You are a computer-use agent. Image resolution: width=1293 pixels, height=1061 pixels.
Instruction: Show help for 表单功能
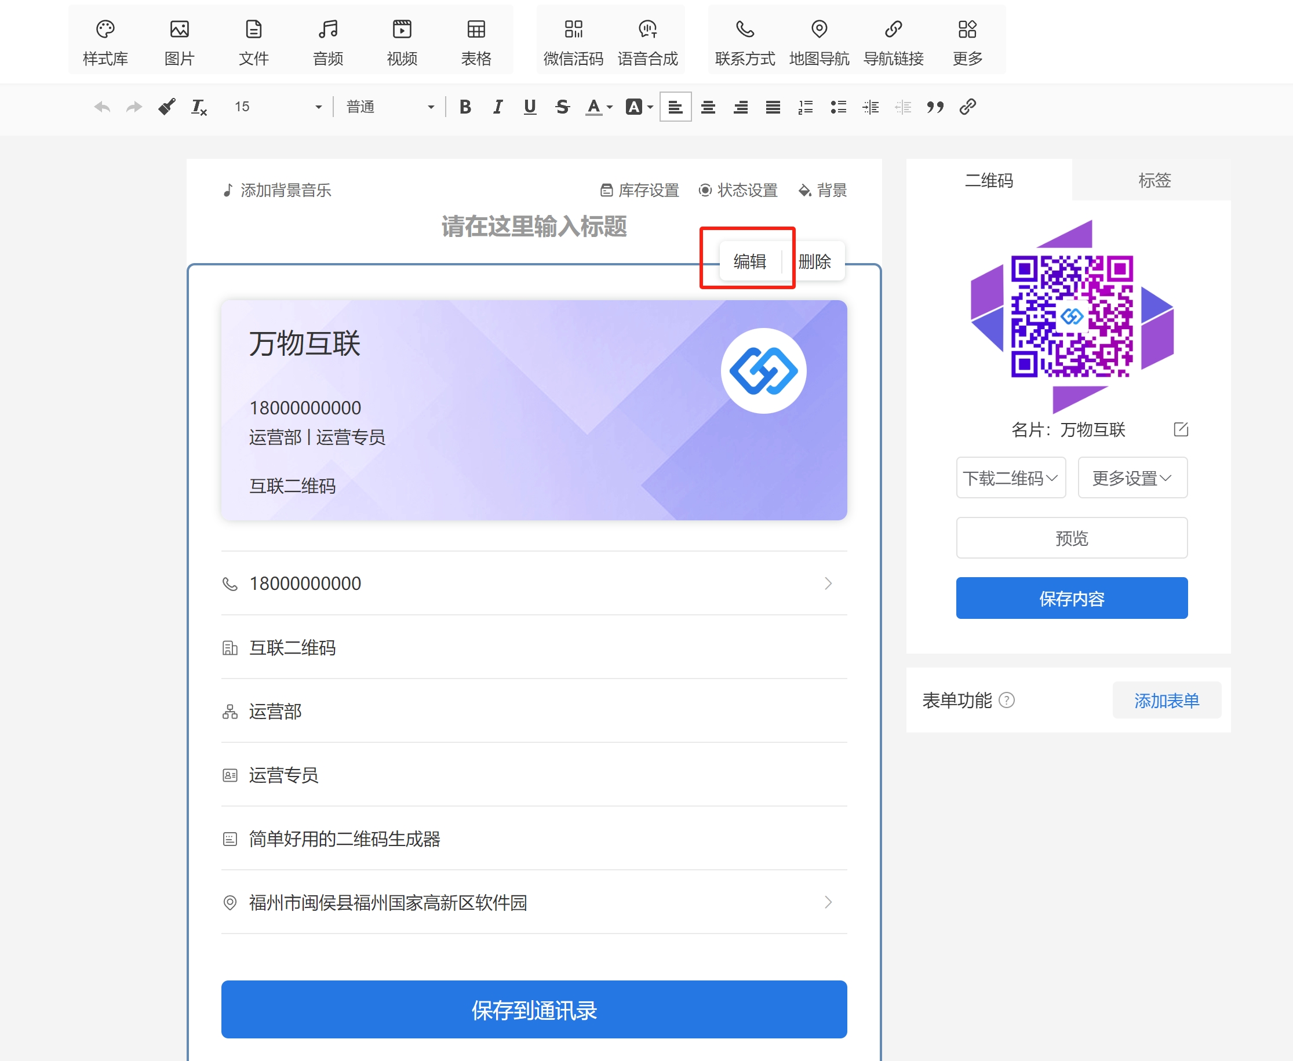tap(1006, 700)
